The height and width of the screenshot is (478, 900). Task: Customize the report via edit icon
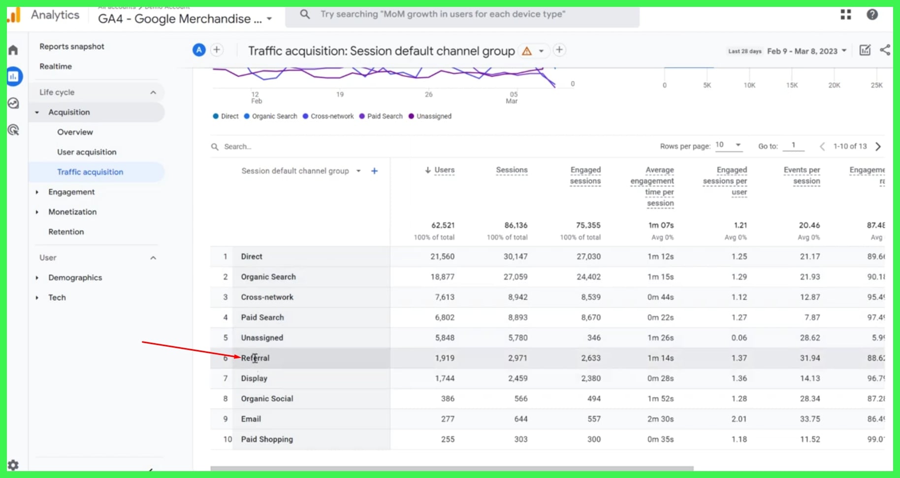coord(865,50)
